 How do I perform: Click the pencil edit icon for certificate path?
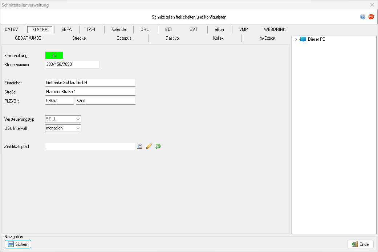(149, 147)
